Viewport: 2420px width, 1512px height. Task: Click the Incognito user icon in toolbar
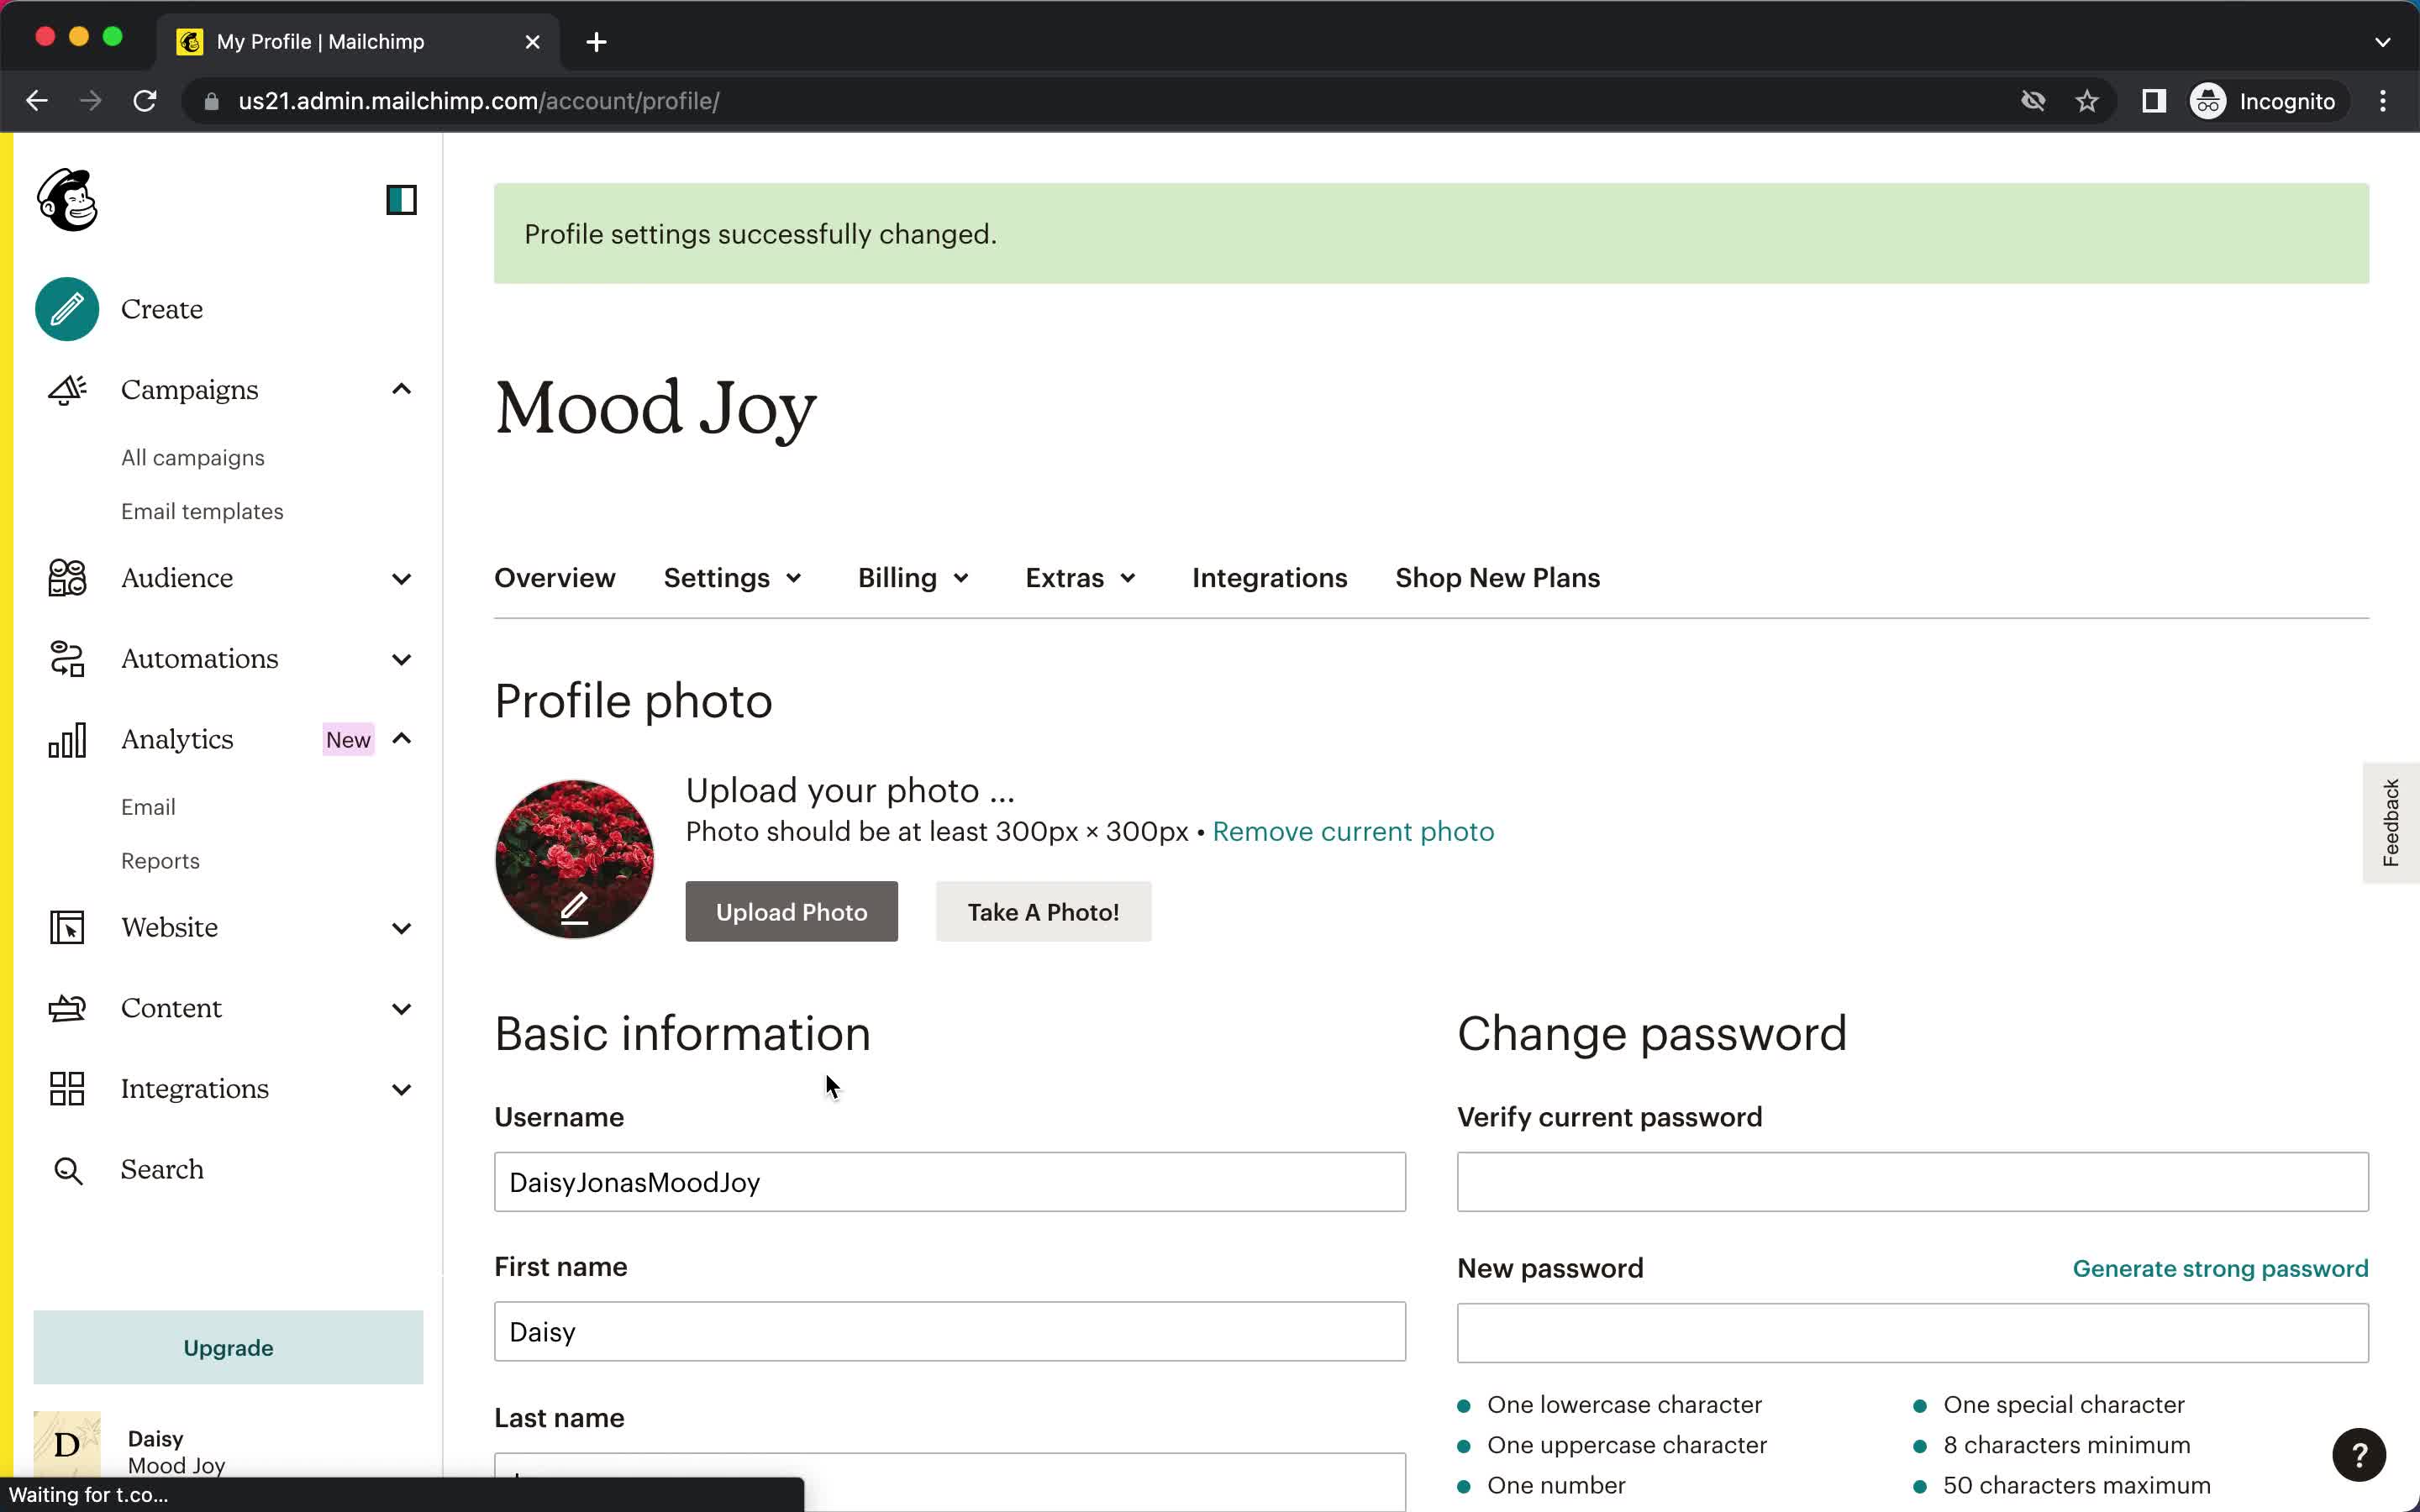pos(2207,101)
